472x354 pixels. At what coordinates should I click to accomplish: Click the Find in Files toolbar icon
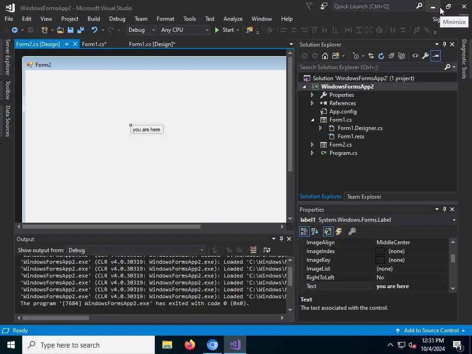(x=249, y=30)
